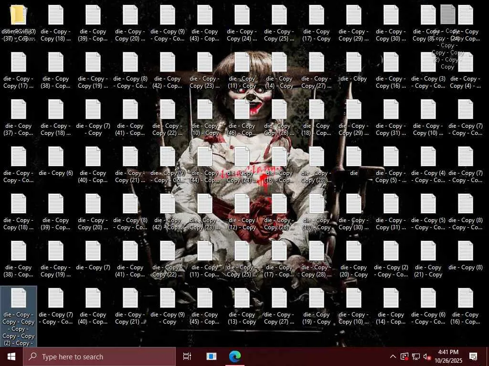489x366 pixels.
Task: Select the file 'die - Copy (9) - Copy'
Action: point(168,307)
